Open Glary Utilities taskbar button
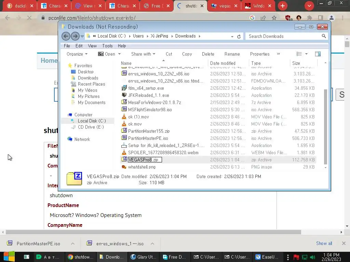 (x=144, y=257)
